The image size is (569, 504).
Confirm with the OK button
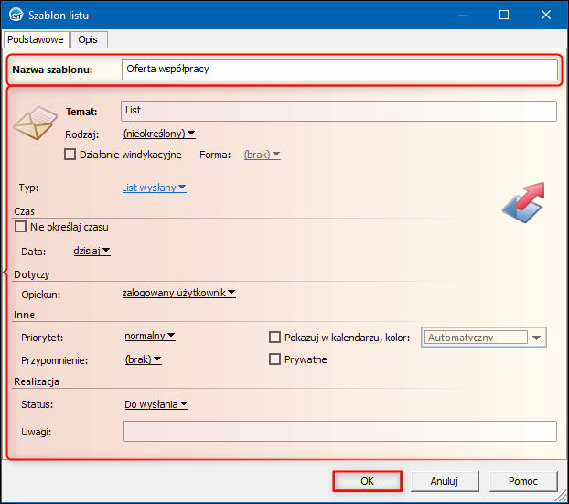(x=367, y=481)
